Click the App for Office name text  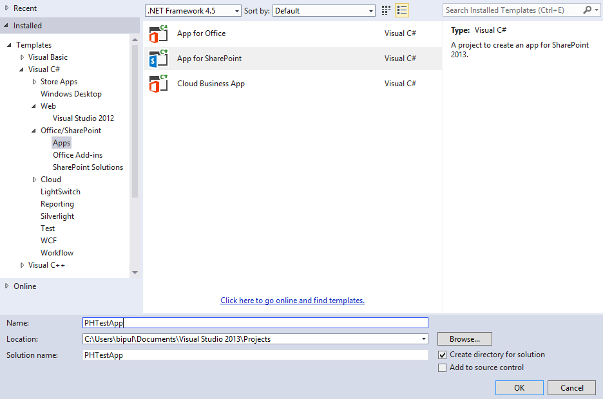click(201, 33)
